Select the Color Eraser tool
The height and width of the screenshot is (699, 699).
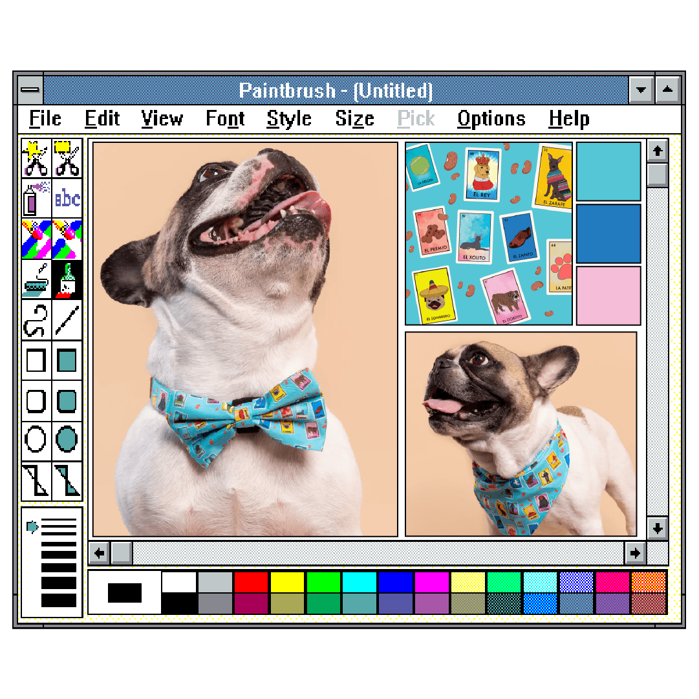pos(37,239)
